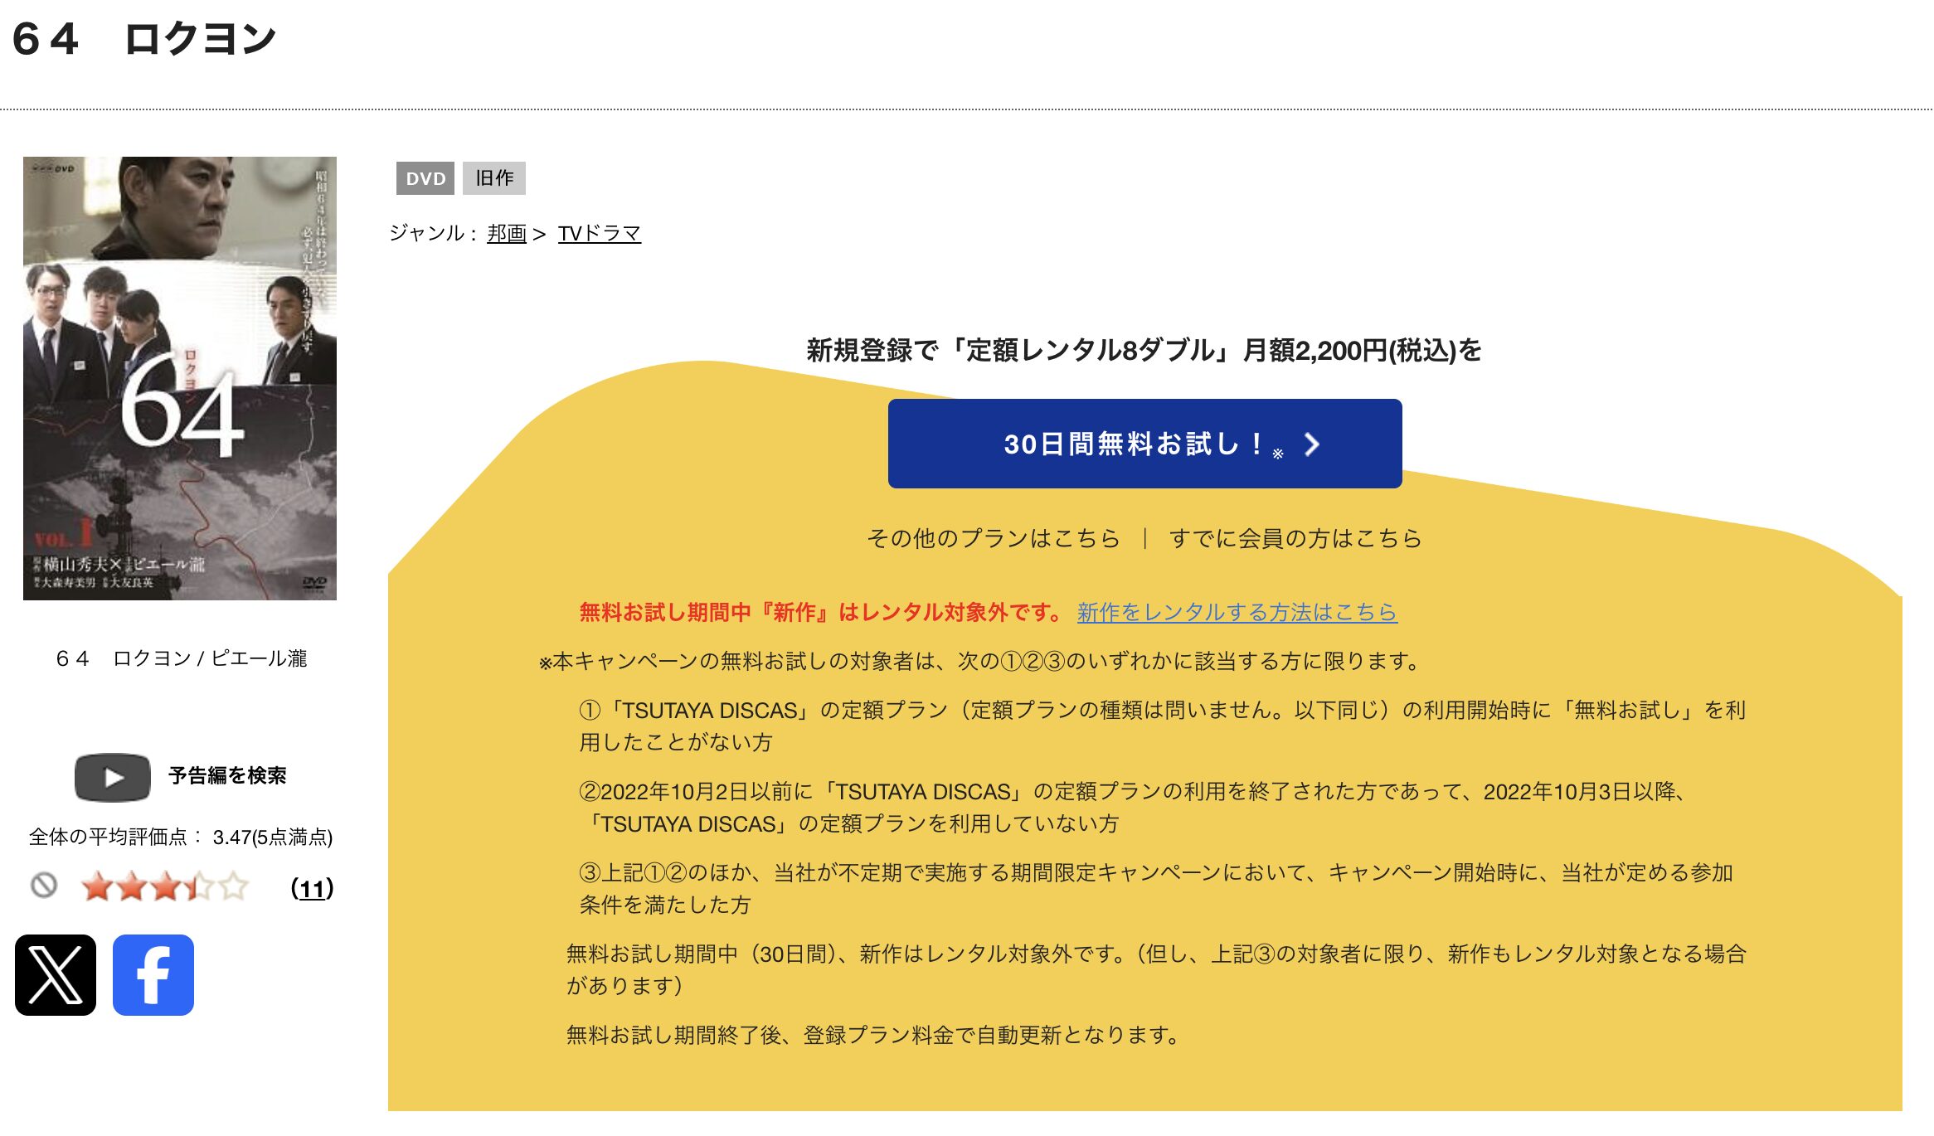The width and height of the screenshot is (1934, 1136).
Task: Go to TVドラマ genre link
Action: [600, 233]
